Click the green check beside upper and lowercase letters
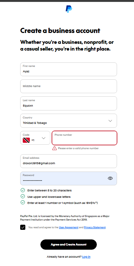 22,197
